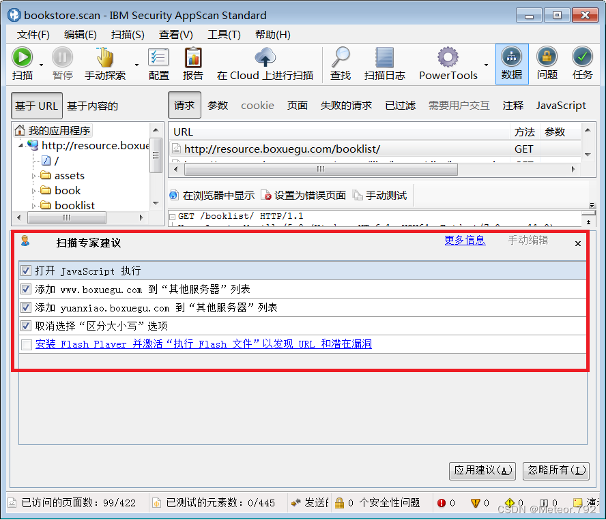Collapse the http://resource.boxue tree node
Screen dimensions: 606x520
tap(20, 146)
